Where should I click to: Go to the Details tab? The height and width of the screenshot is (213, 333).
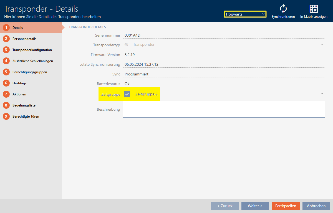(x=17, y=28)
